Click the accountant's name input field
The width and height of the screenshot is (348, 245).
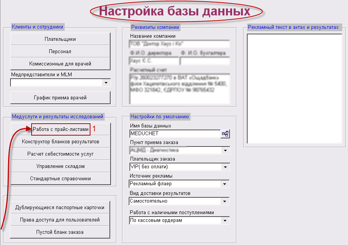205,60
